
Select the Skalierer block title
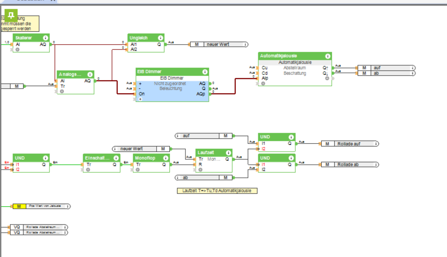[x=24, y=38]
